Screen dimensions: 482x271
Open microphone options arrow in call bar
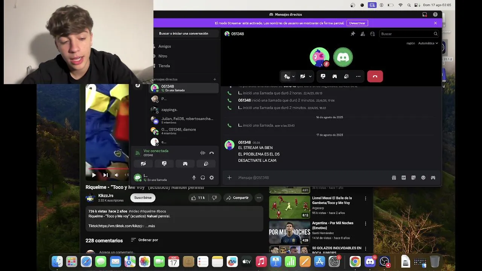click(x=293, y=76)
